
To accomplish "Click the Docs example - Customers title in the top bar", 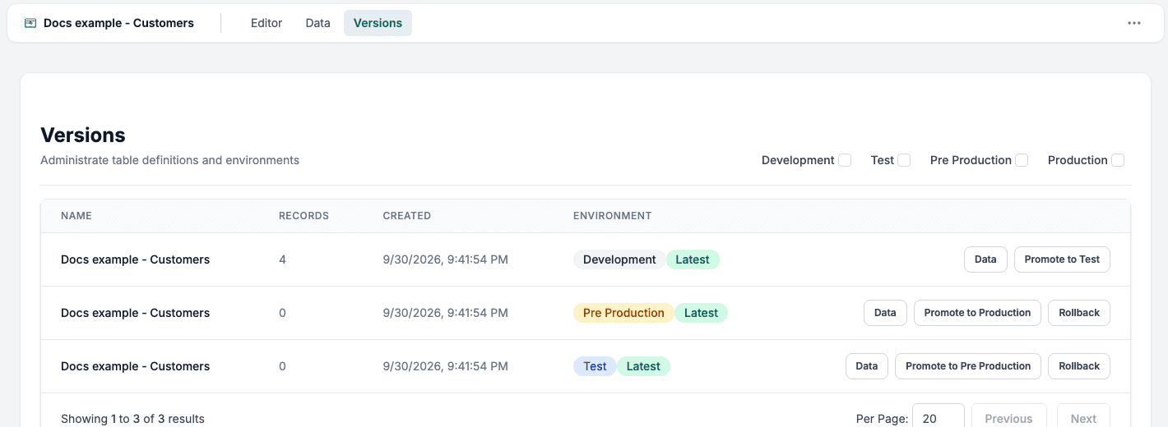I will (118, 23).
